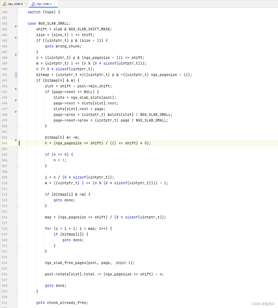Click the blue change marker at line 491
The width and height of the screenshot is (278, 308).
click(17, 74)
